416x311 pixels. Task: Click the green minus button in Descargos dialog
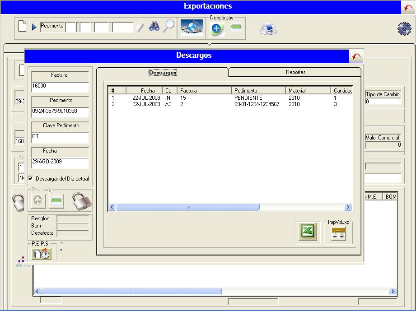pyautogui.click(x=56, y=200)
